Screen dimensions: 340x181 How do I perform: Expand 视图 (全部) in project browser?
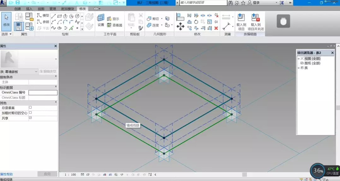pos(299,59)
